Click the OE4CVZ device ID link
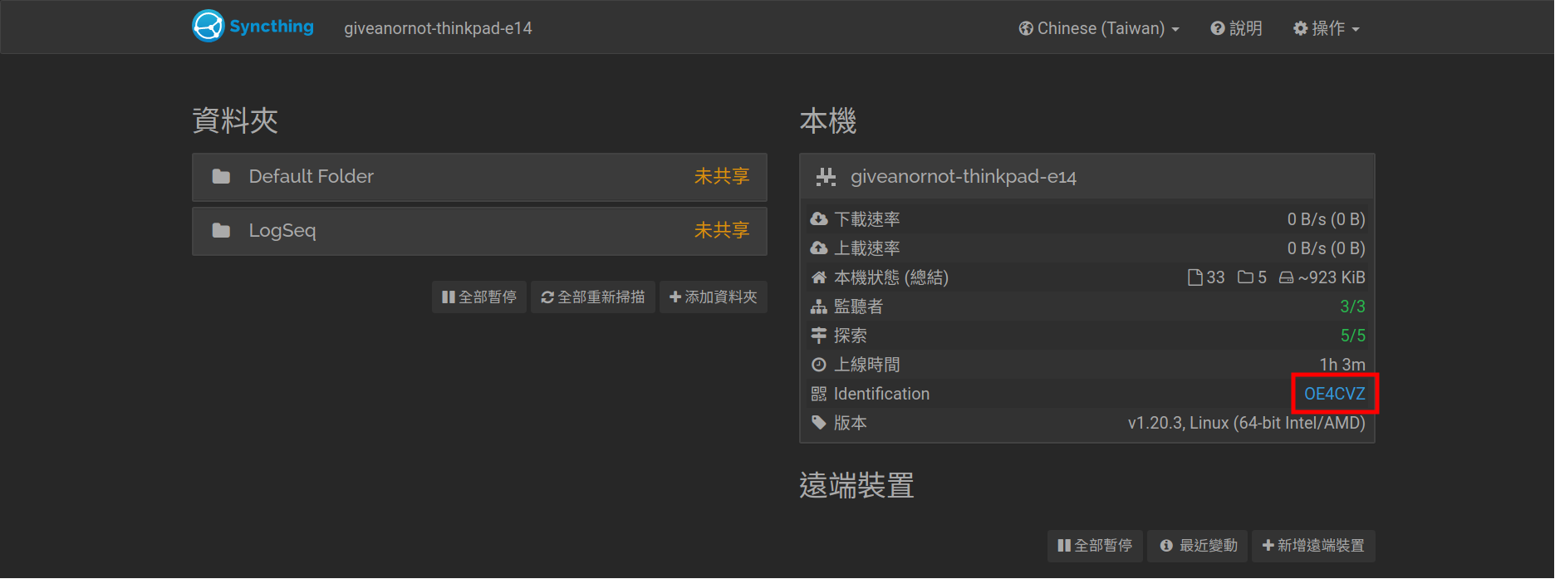Viewport: 1555px width, 579px height. point(1334,394)
